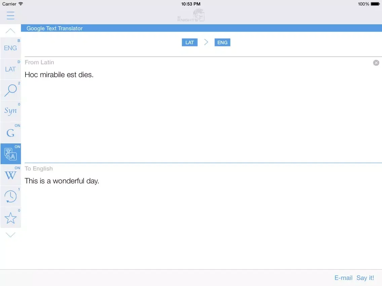Open the Syn synonyms panel
The image size is (382, 286).
tap(10, 111)
